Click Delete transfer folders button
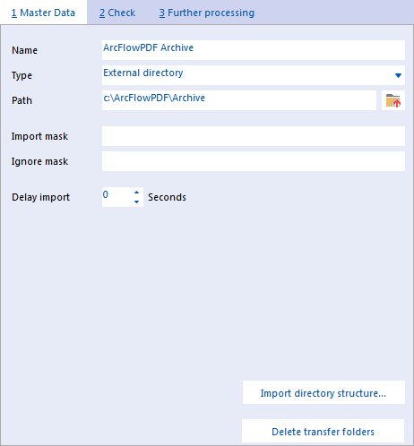The image size is (414, 446). [323, 432]
